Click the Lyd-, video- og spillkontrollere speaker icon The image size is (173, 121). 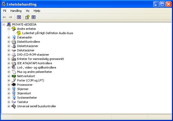coord(14,67)
